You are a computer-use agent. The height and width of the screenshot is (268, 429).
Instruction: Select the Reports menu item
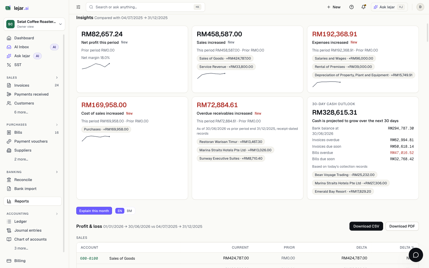tap(32, 201)
